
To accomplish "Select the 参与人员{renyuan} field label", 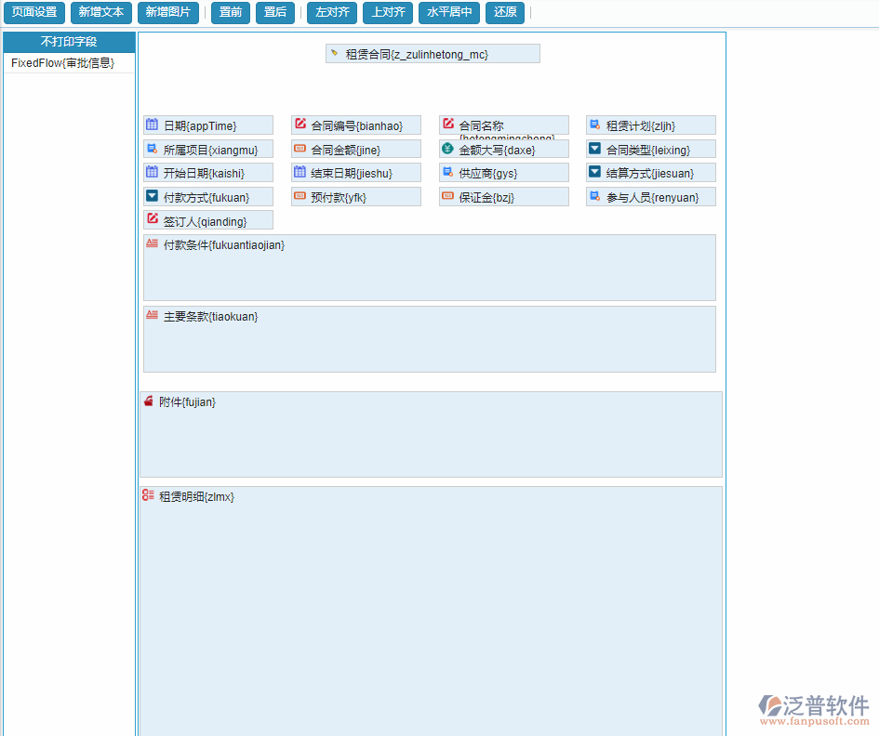I will pos(653,198).
